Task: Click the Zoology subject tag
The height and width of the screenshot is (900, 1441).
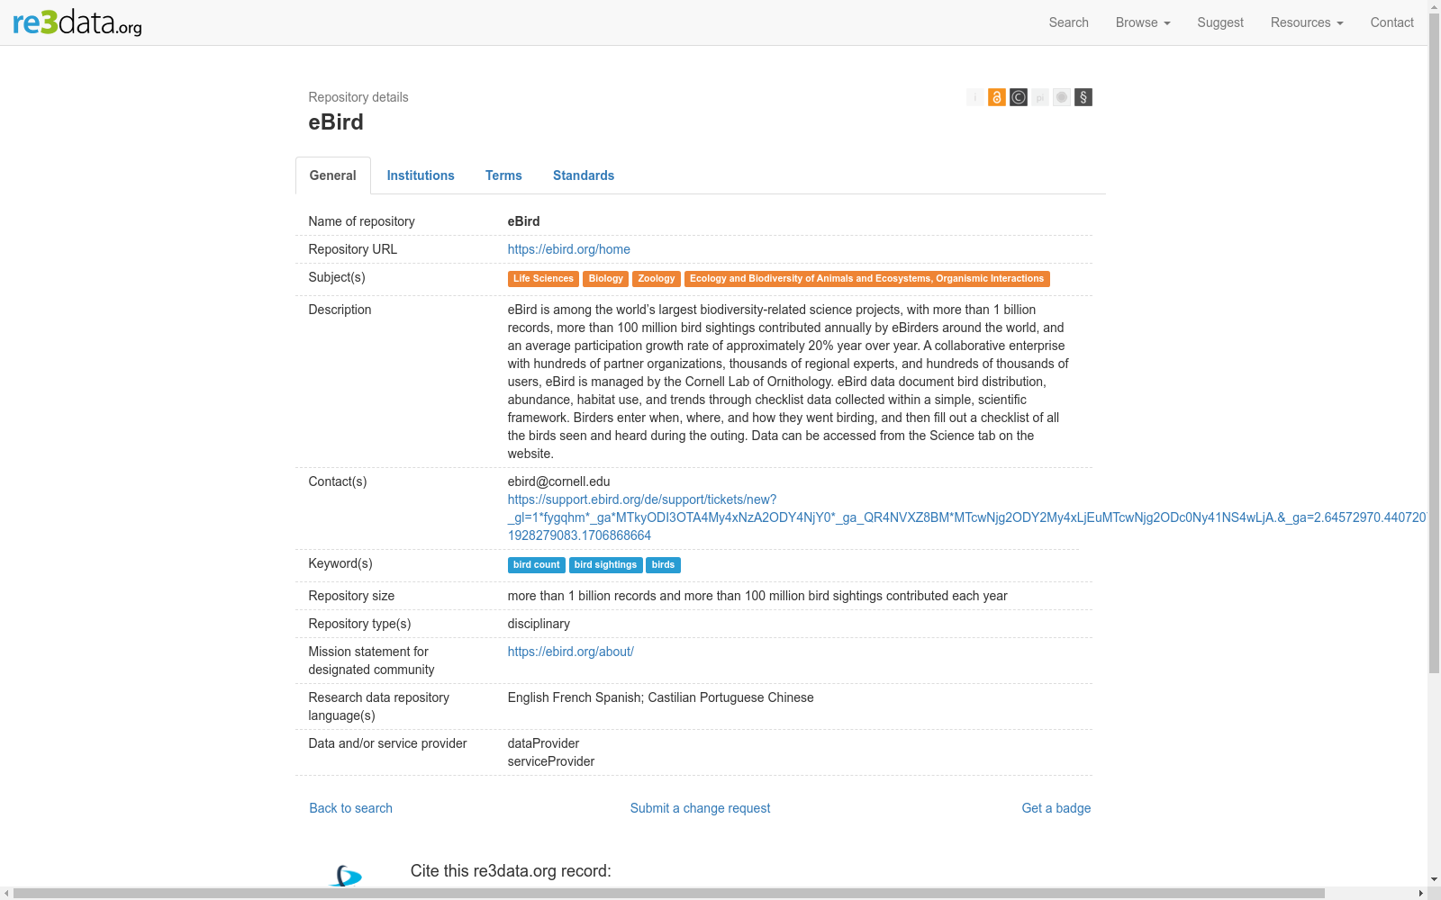Action: [657, 279]
